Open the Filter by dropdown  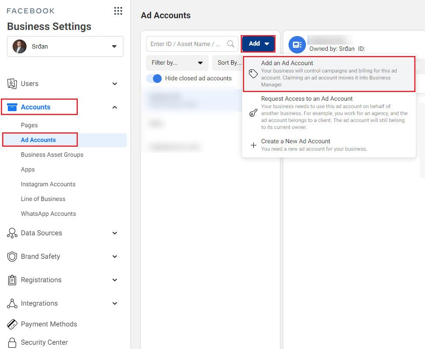click(x=177, y=63)
